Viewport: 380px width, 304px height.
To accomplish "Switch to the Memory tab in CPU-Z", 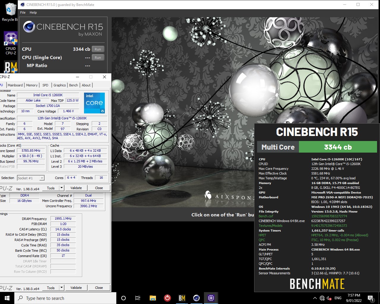I will pos(32,85).
